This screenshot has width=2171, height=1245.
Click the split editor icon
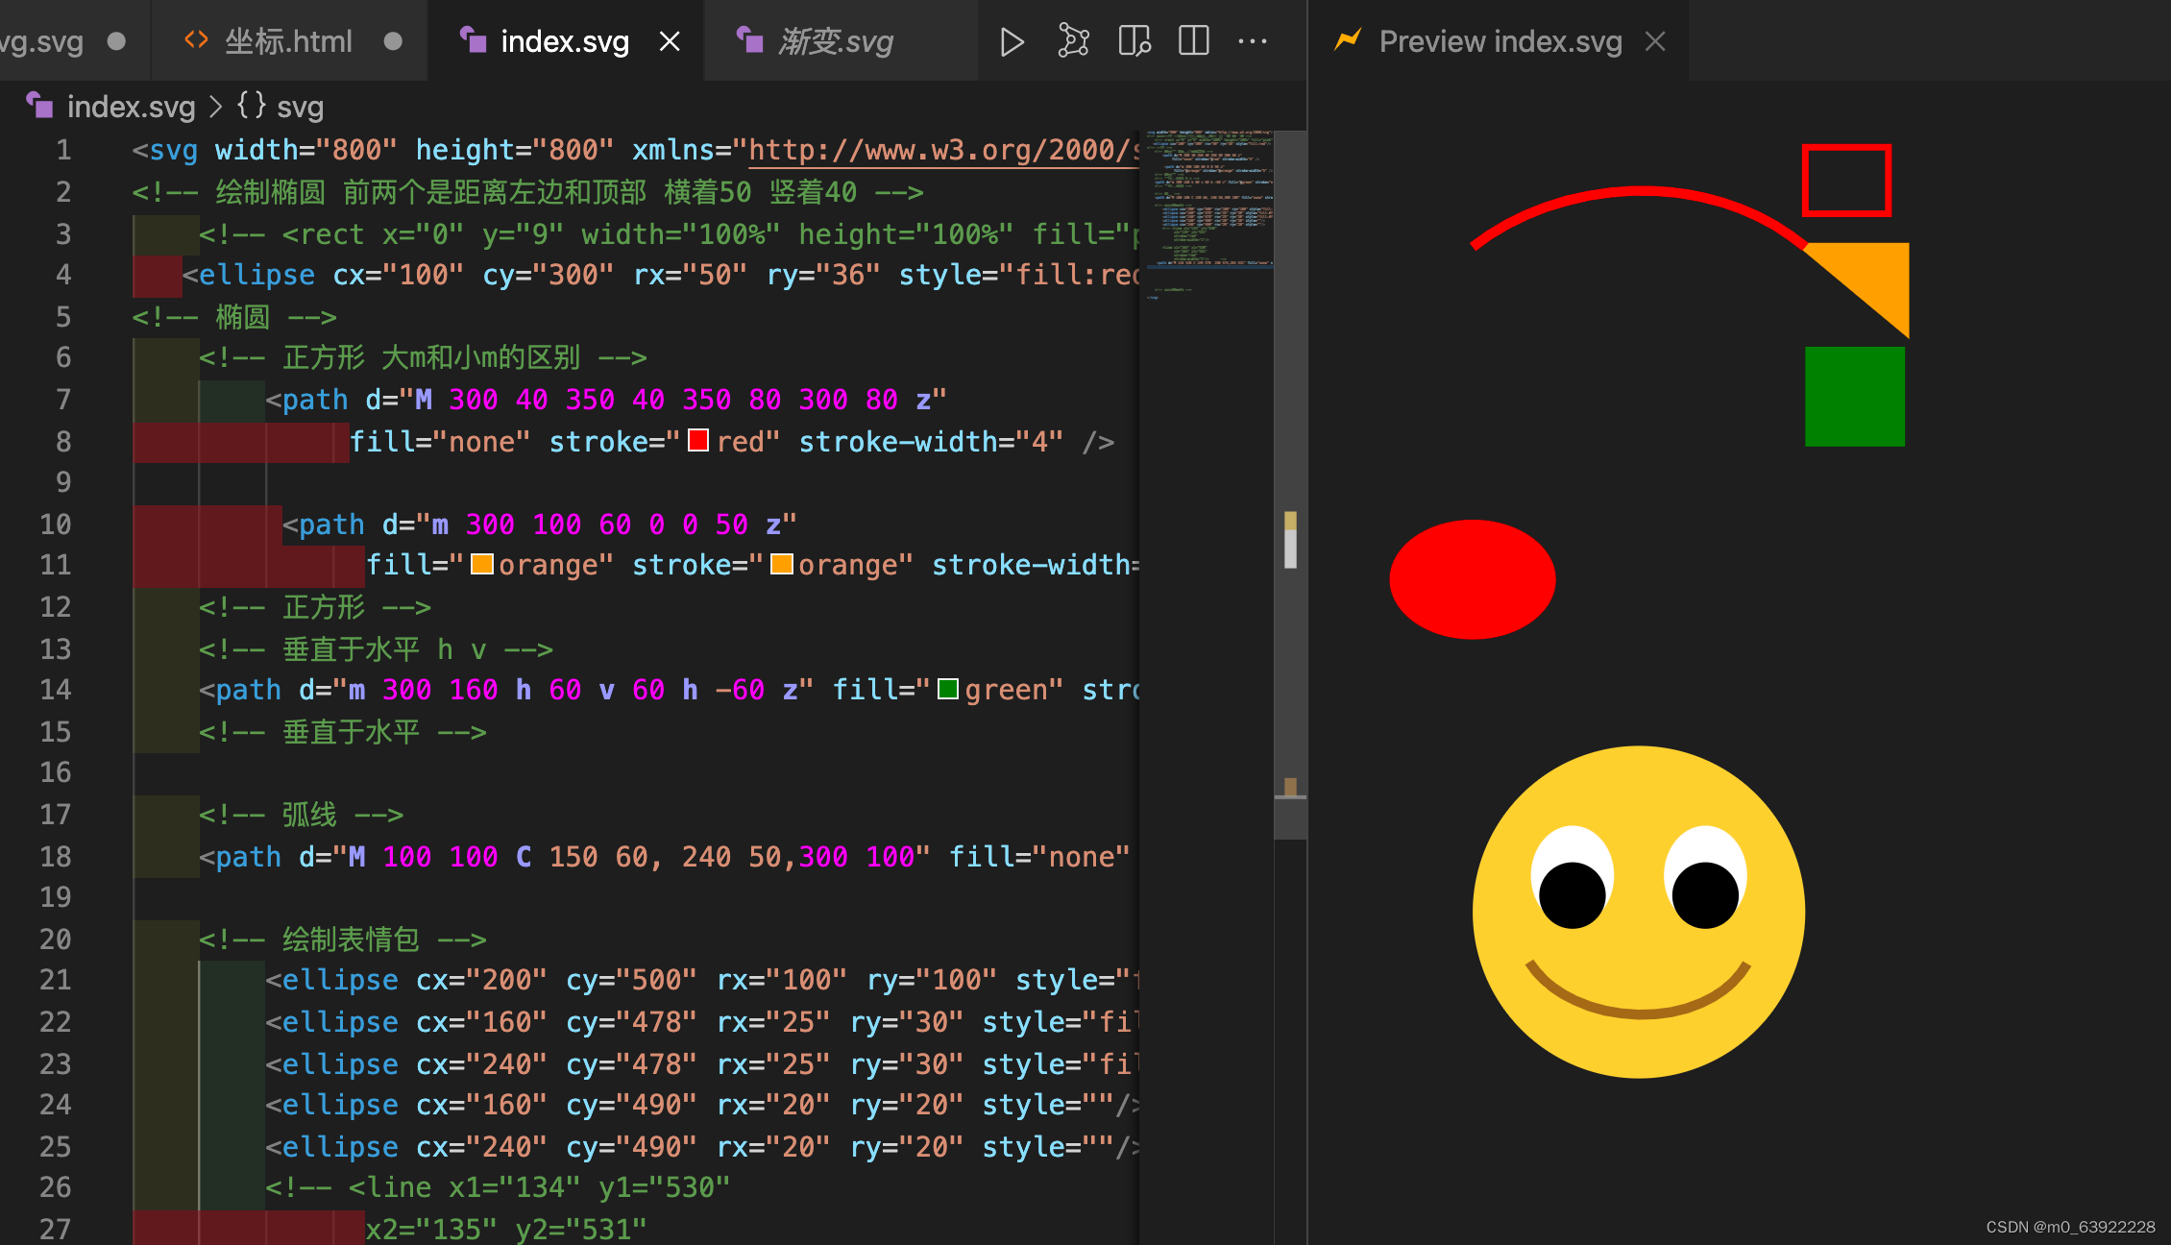click(x=1193, y=41)
